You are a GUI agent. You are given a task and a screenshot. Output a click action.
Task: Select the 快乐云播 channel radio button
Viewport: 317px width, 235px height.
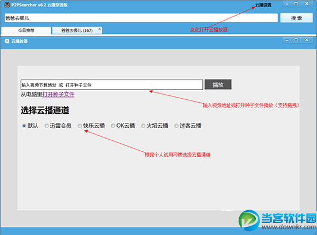click(80, 126)
